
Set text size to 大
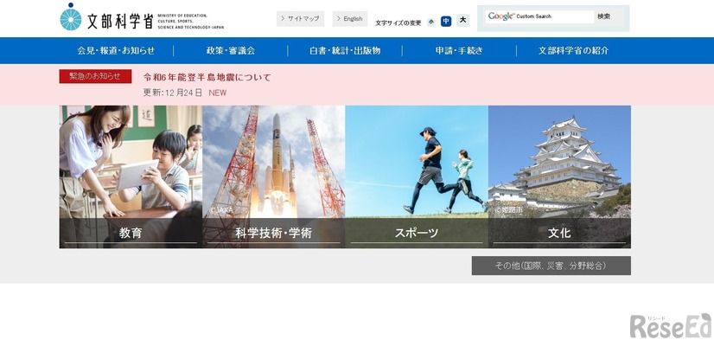[462, 20]
